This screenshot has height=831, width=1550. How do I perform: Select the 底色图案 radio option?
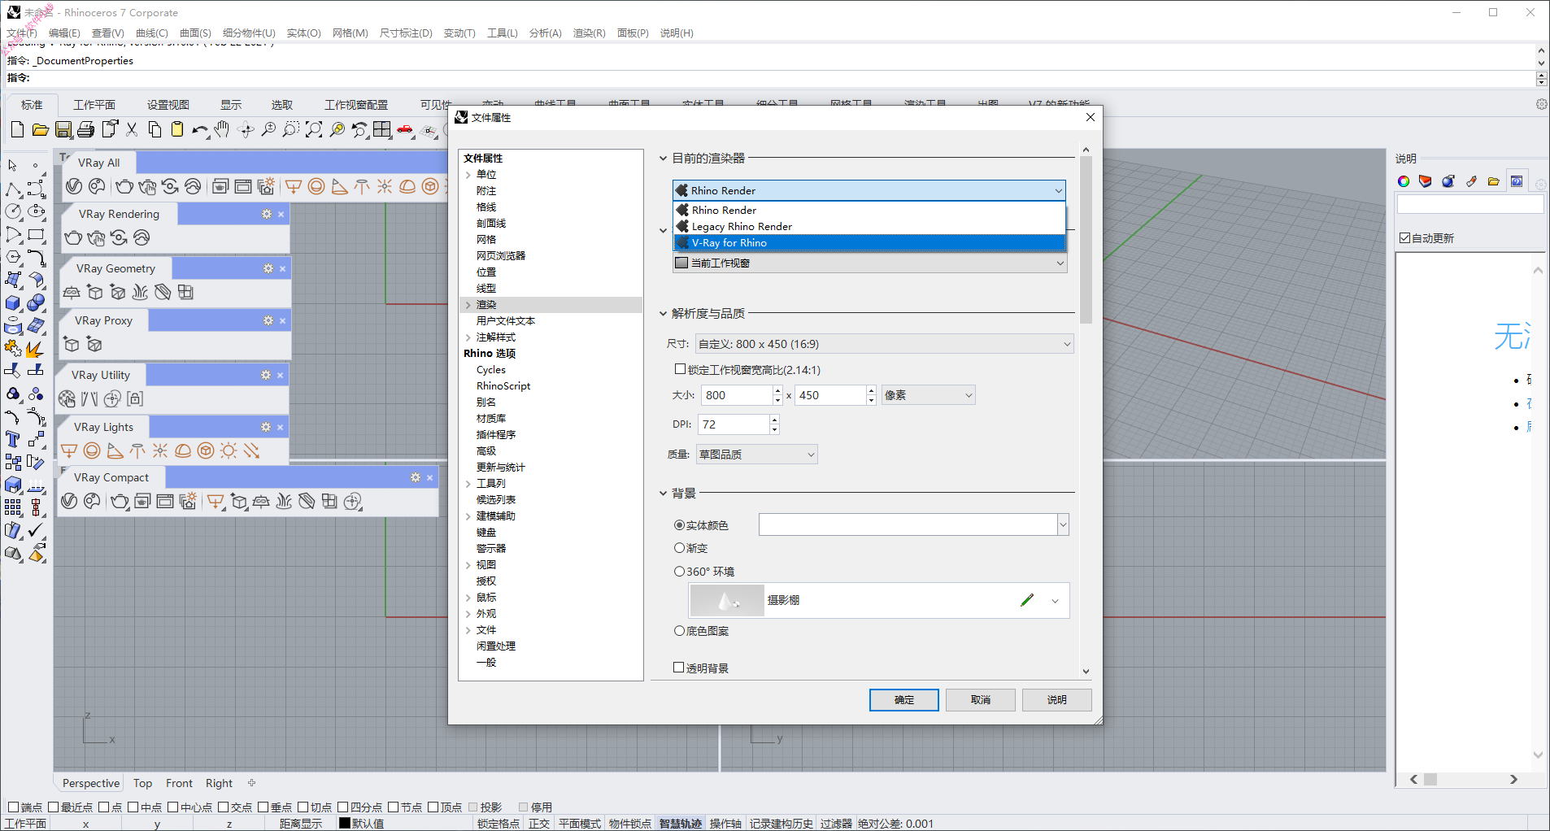point(679,630)
